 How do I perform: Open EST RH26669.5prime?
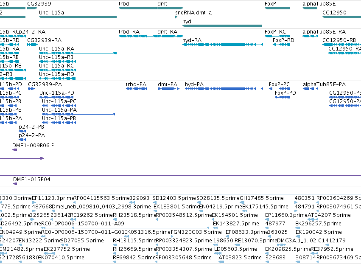134,249
